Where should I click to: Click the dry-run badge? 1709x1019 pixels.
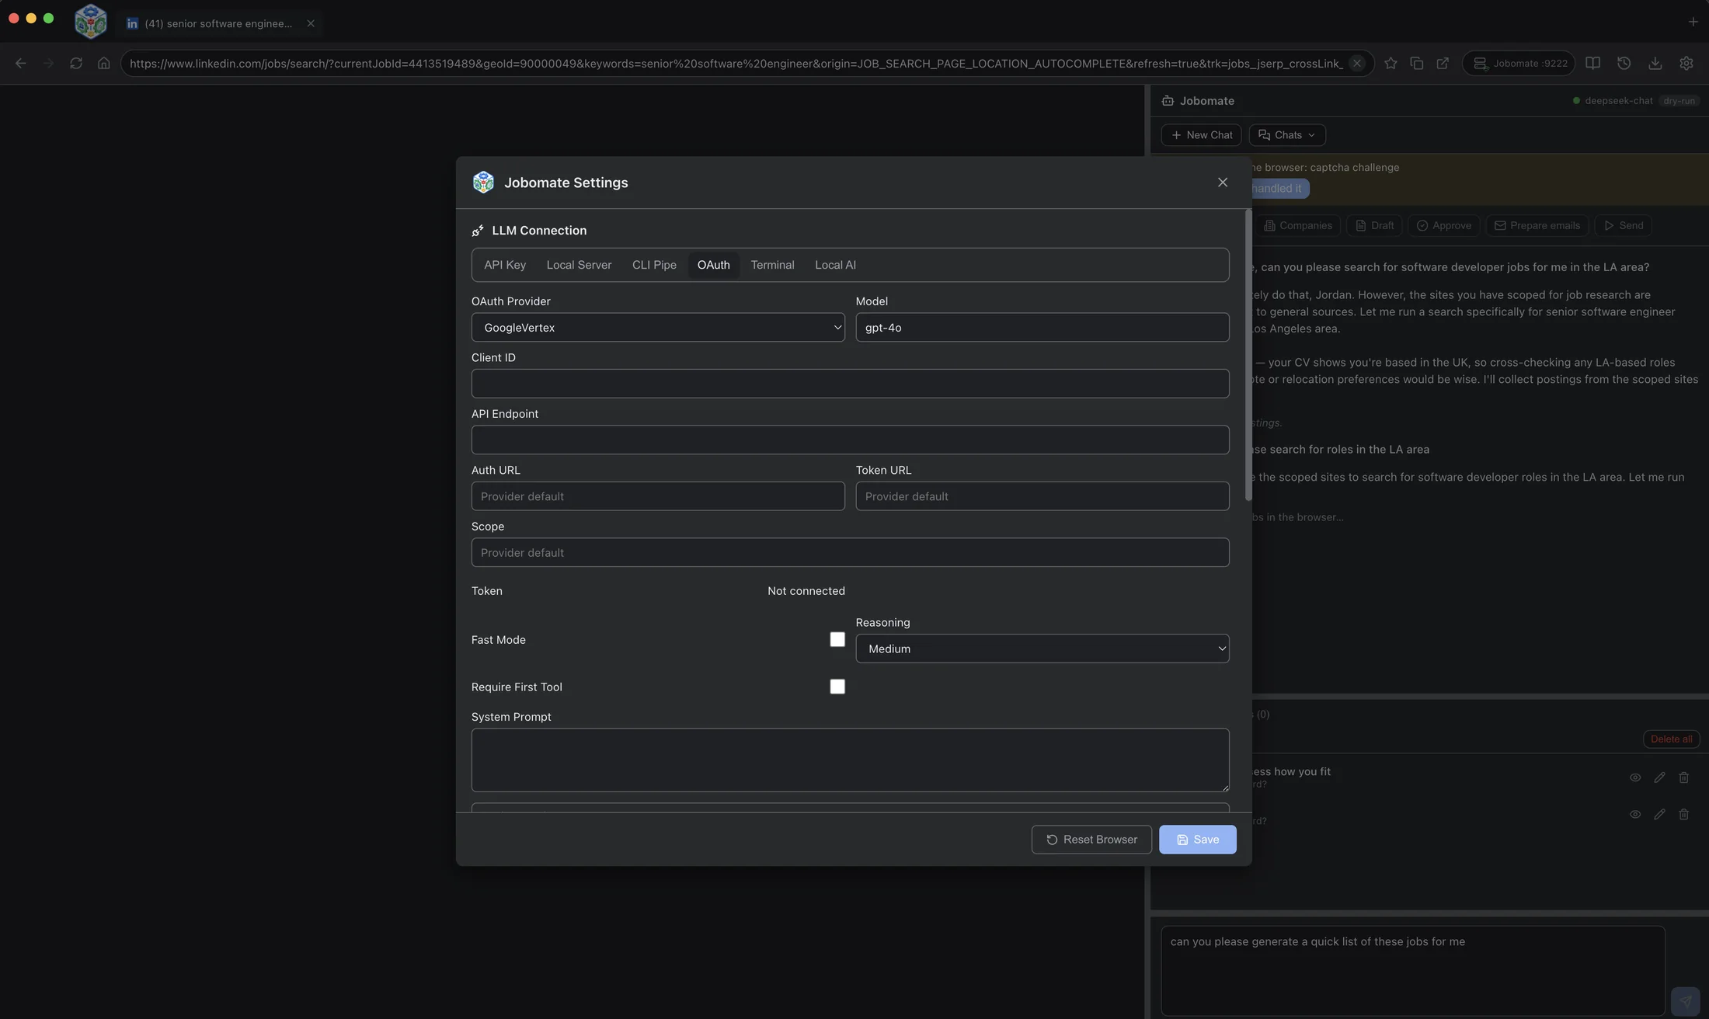(x=1679, y=101)
